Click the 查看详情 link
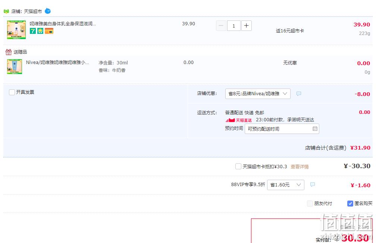The height and width of the screenshot is (243, 376). coord(300,167)
